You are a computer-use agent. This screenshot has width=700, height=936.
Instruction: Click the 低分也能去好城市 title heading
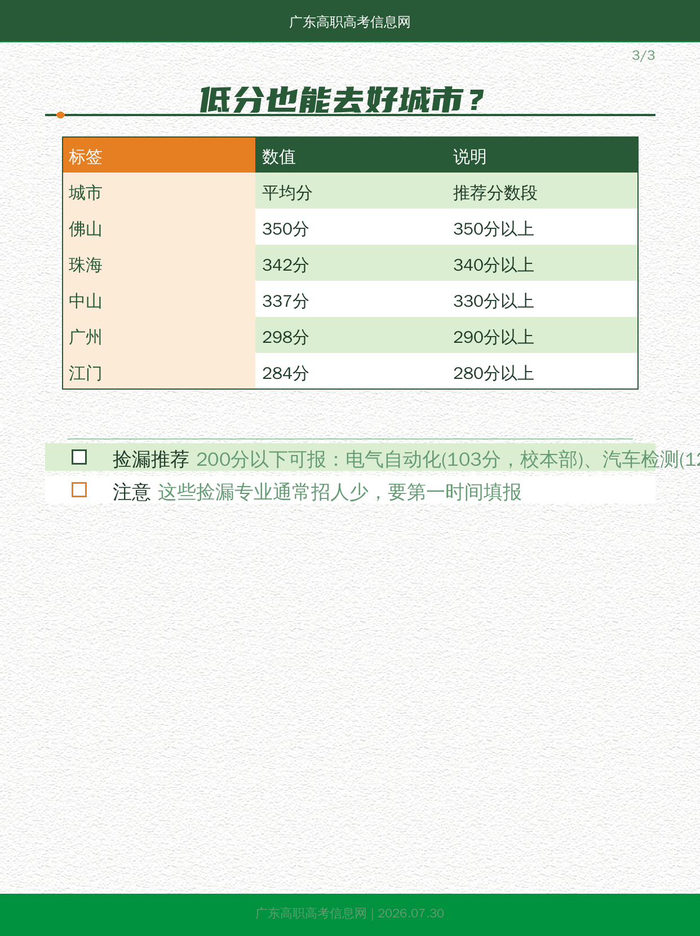[342, 100]
